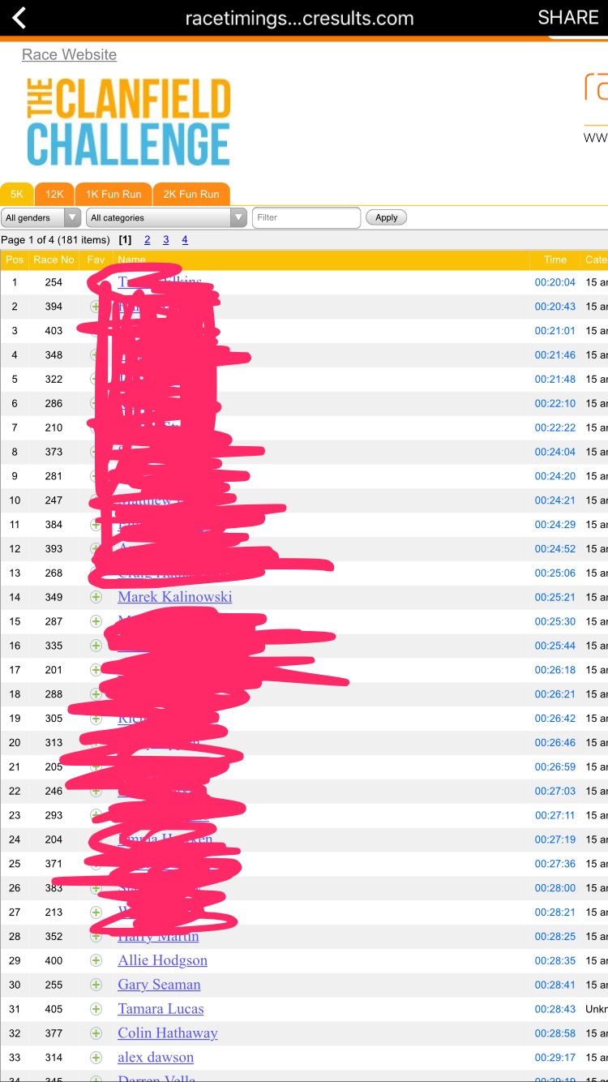Switch to the 12K results tab
Viewport: 608px width, 1082px height.
point(54,194)
